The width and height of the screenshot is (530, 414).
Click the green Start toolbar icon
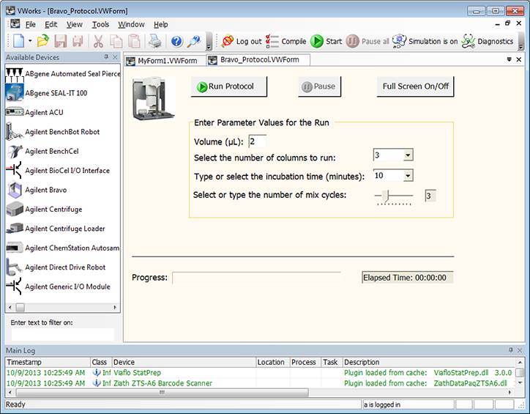[326, 42]
